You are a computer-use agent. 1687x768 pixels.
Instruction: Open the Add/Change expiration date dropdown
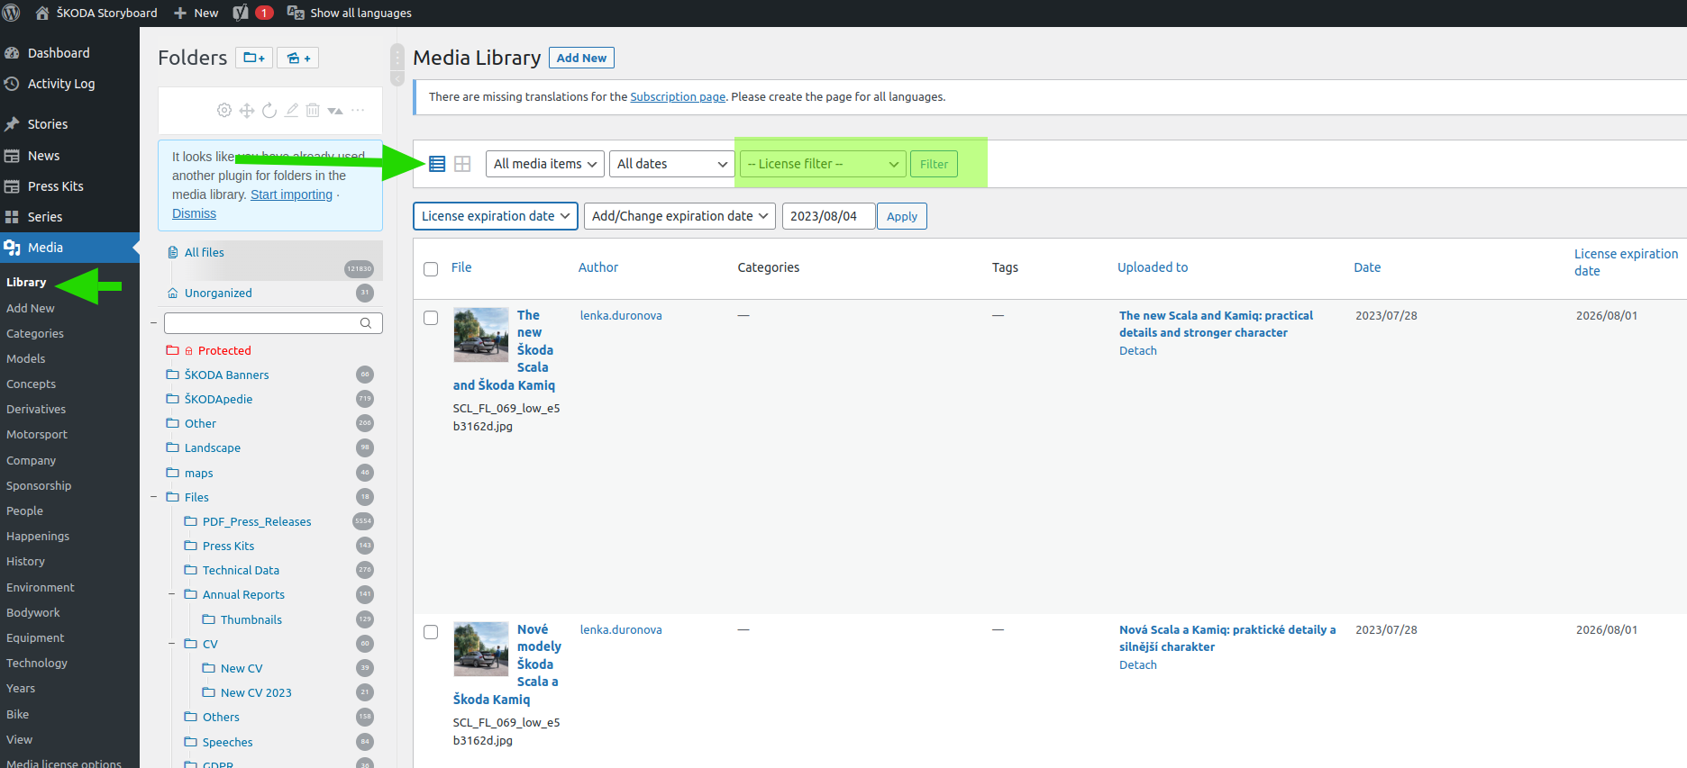(679, 216)
